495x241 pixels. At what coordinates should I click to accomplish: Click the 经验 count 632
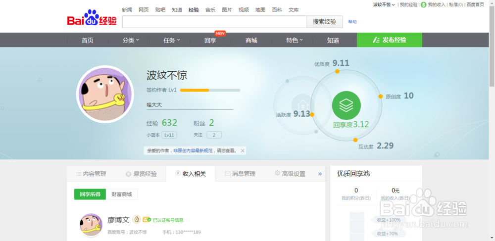coord(169,123)
